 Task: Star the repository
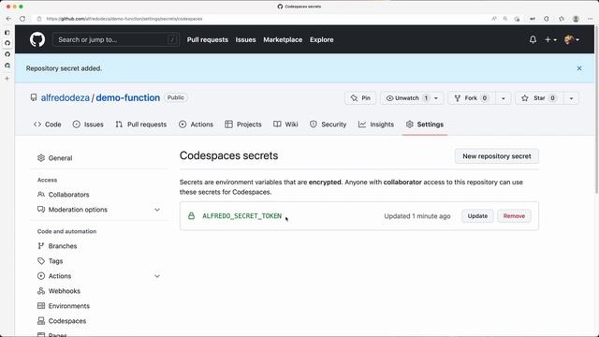[539, 98]
